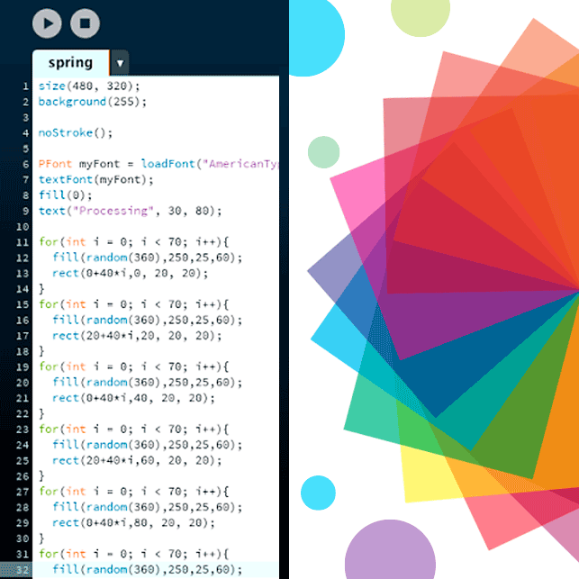The width and height of the screenshot is (579, 579).
Task: Click rect(0+40*i,40, 20, 20) line
Action: 133,398
